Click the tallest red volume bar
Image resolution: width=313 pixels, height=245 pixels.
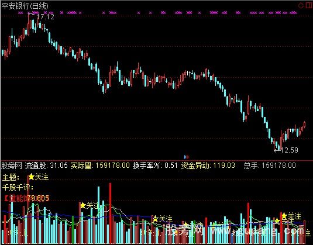coord(110,213)
